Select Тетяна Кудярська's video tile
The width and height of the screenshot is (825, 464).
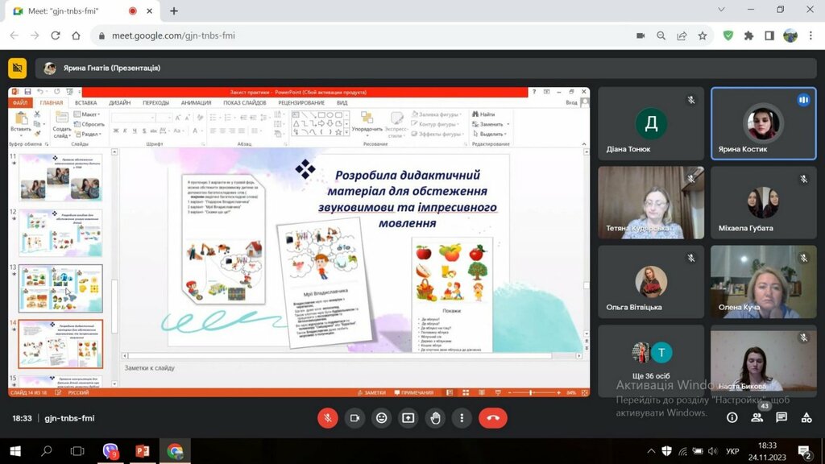[651, 203]
